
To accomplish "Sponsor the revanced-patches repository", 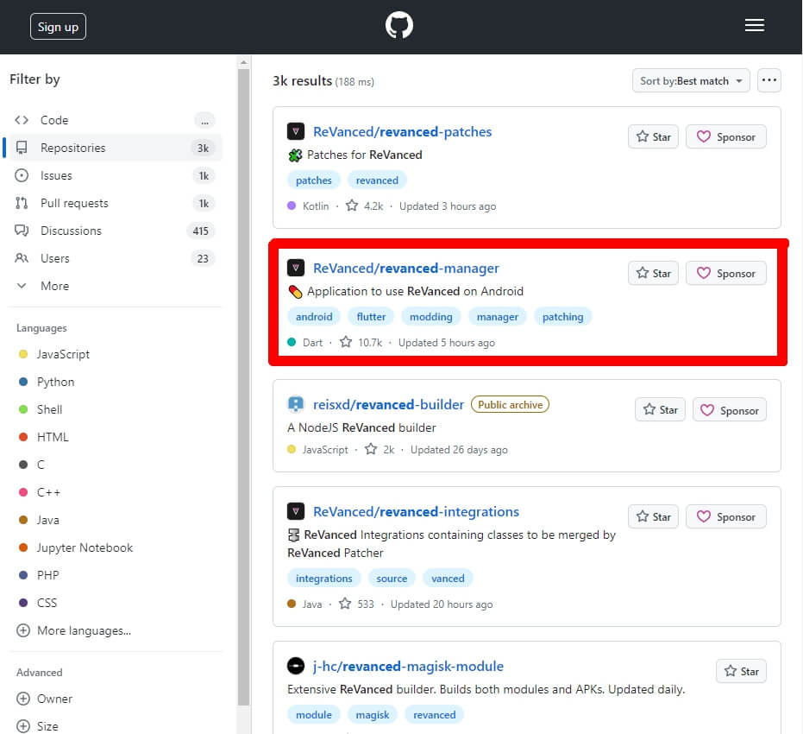I will point(725,136).
